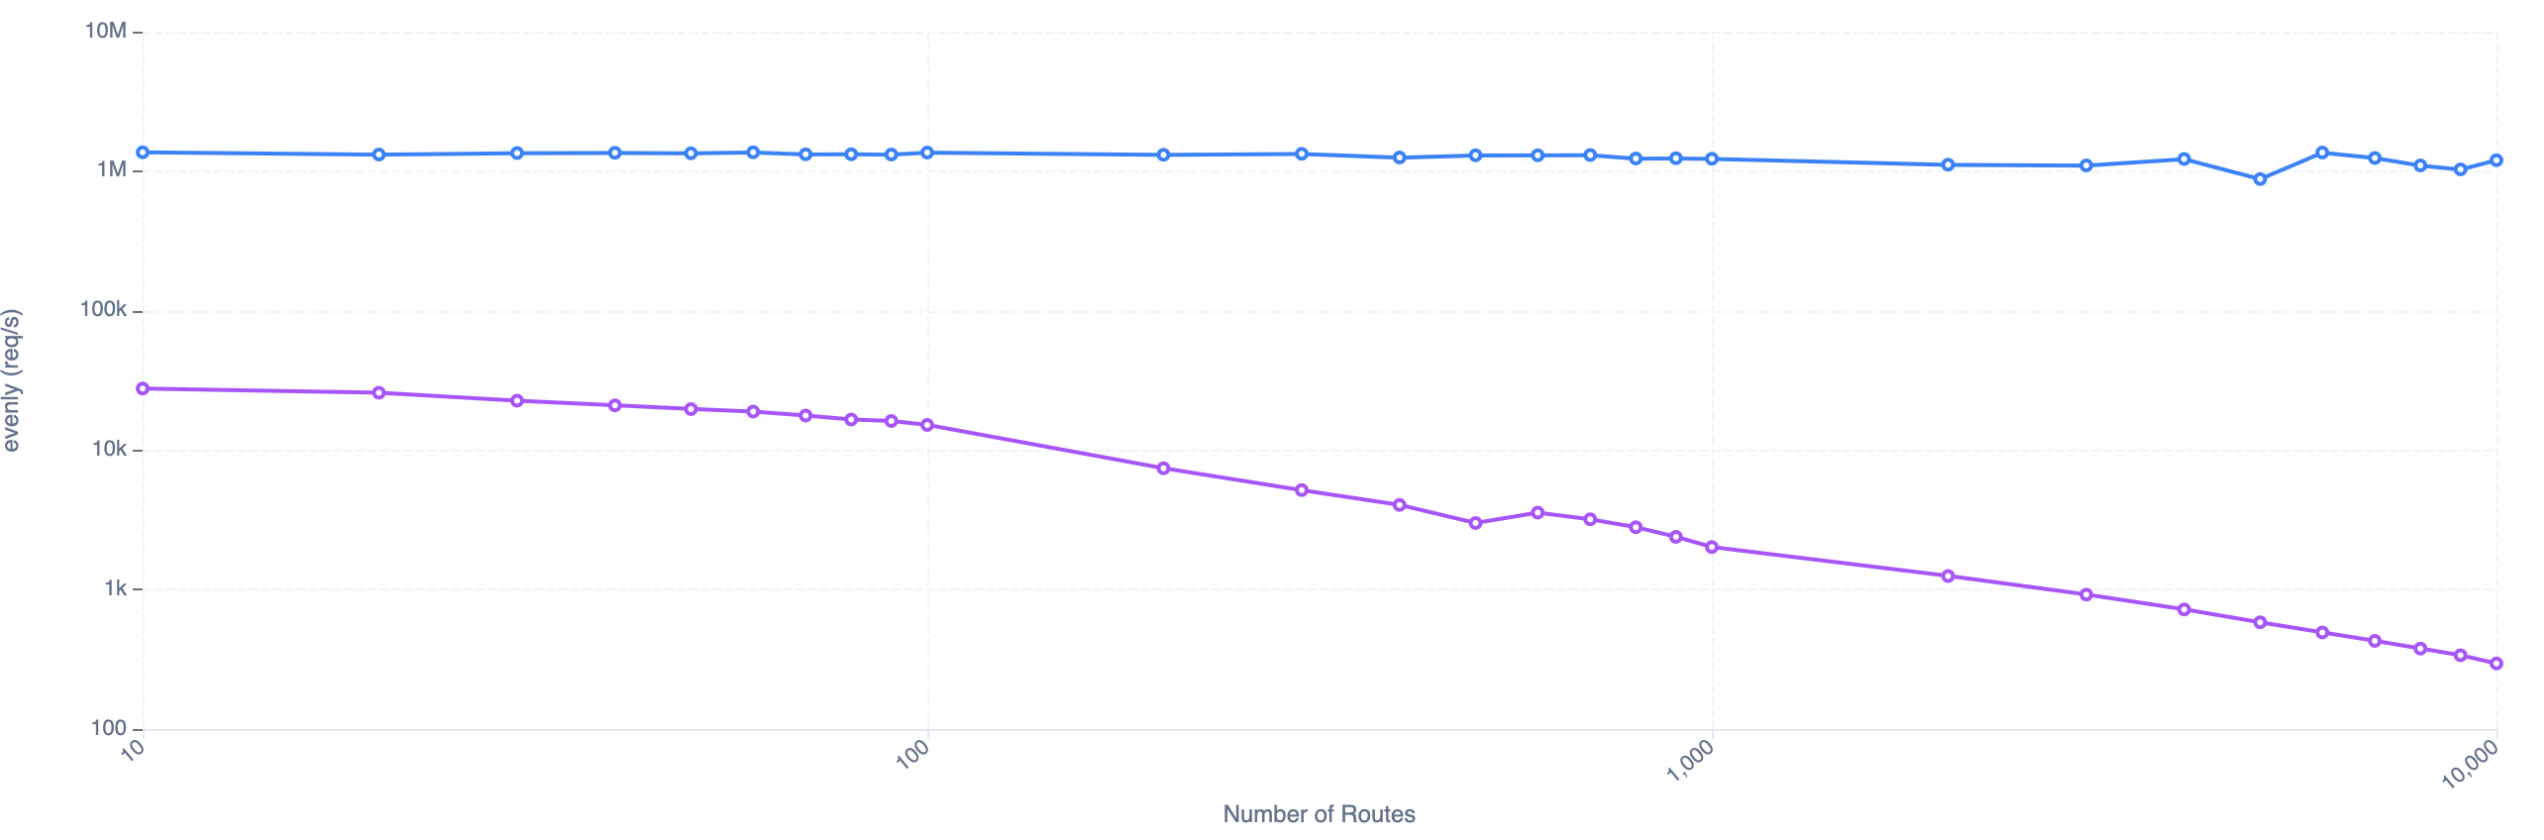This screenshot has width=2544, height=840.
Task: Click the blue data point at 100 routes
Action: click(927, 153)
